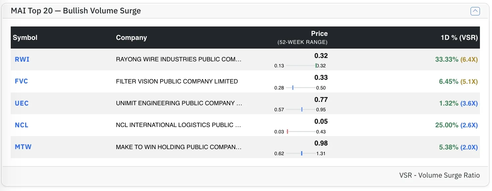Click the VSR - Volume Surge Ratio footnote

439,175
